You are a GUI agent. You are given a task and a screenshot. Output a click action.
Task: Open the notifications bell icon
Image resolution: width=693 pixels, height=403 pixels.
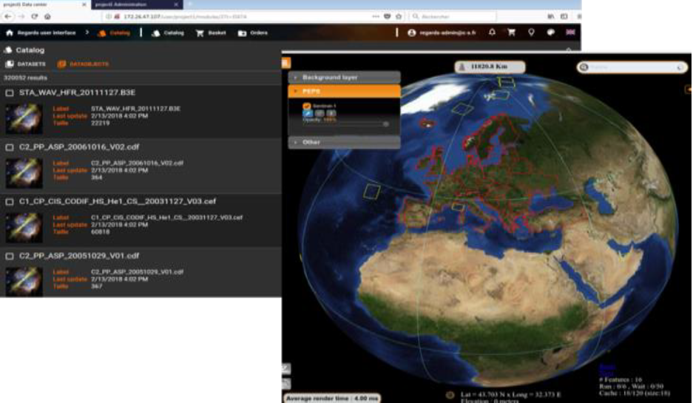493,33
